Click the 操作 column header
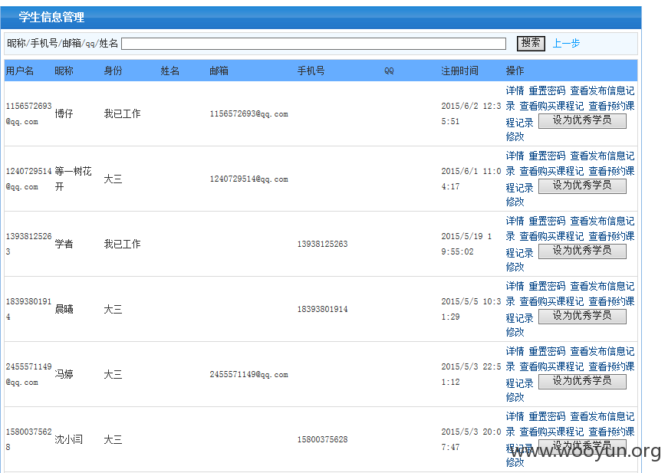The height and width of the screenshot is (473, 668). tap(515, 71)
